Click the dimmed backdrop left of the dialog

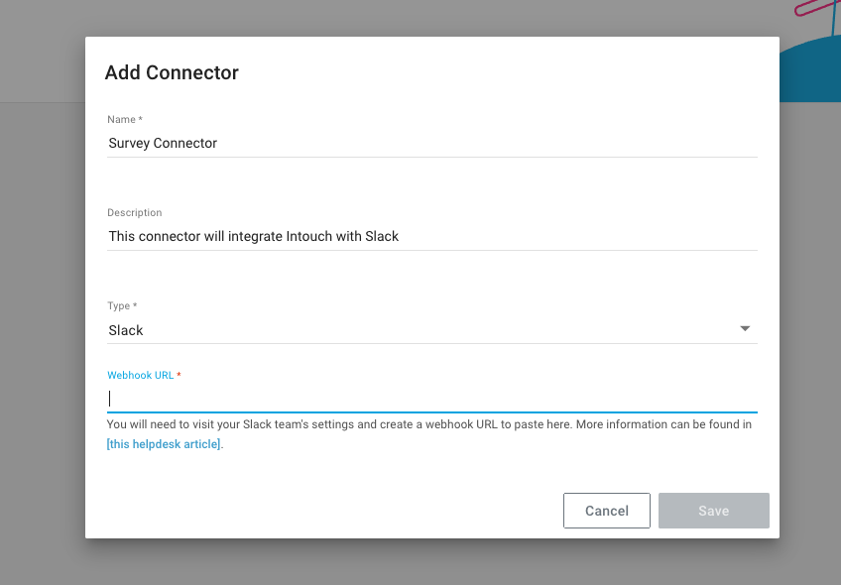[x=42, y=297]
